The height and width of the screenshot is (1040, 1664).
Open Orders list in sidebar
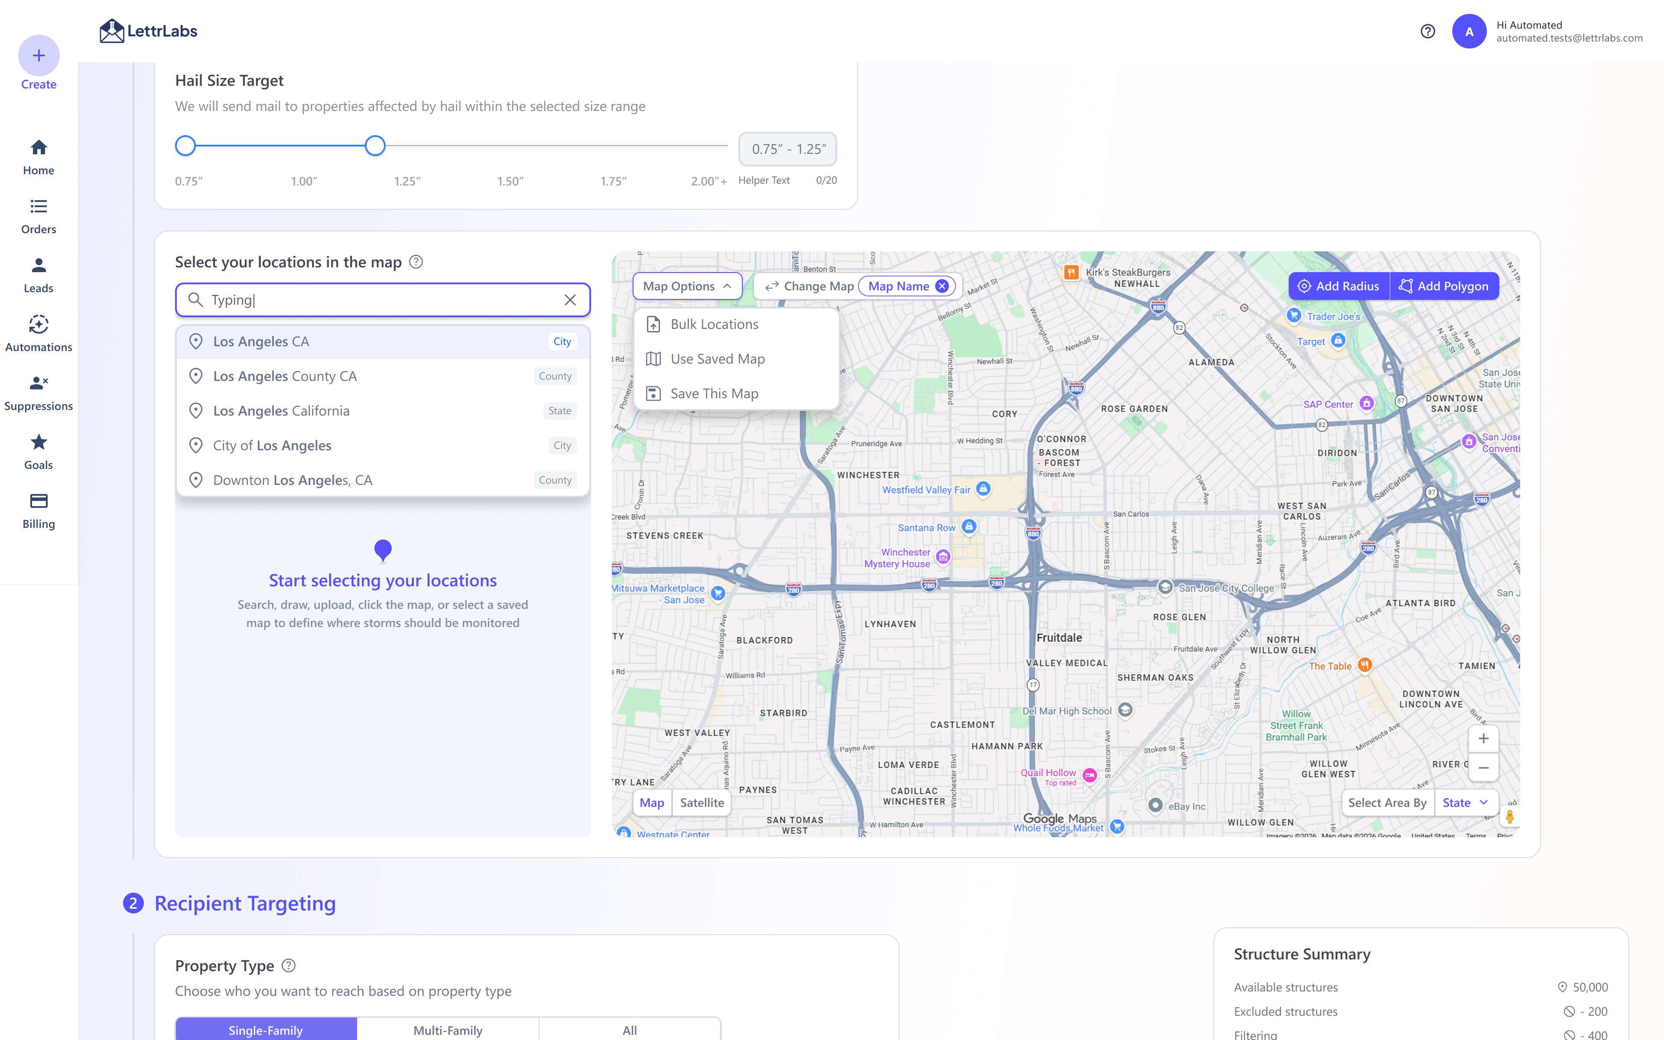click(39, 217)
